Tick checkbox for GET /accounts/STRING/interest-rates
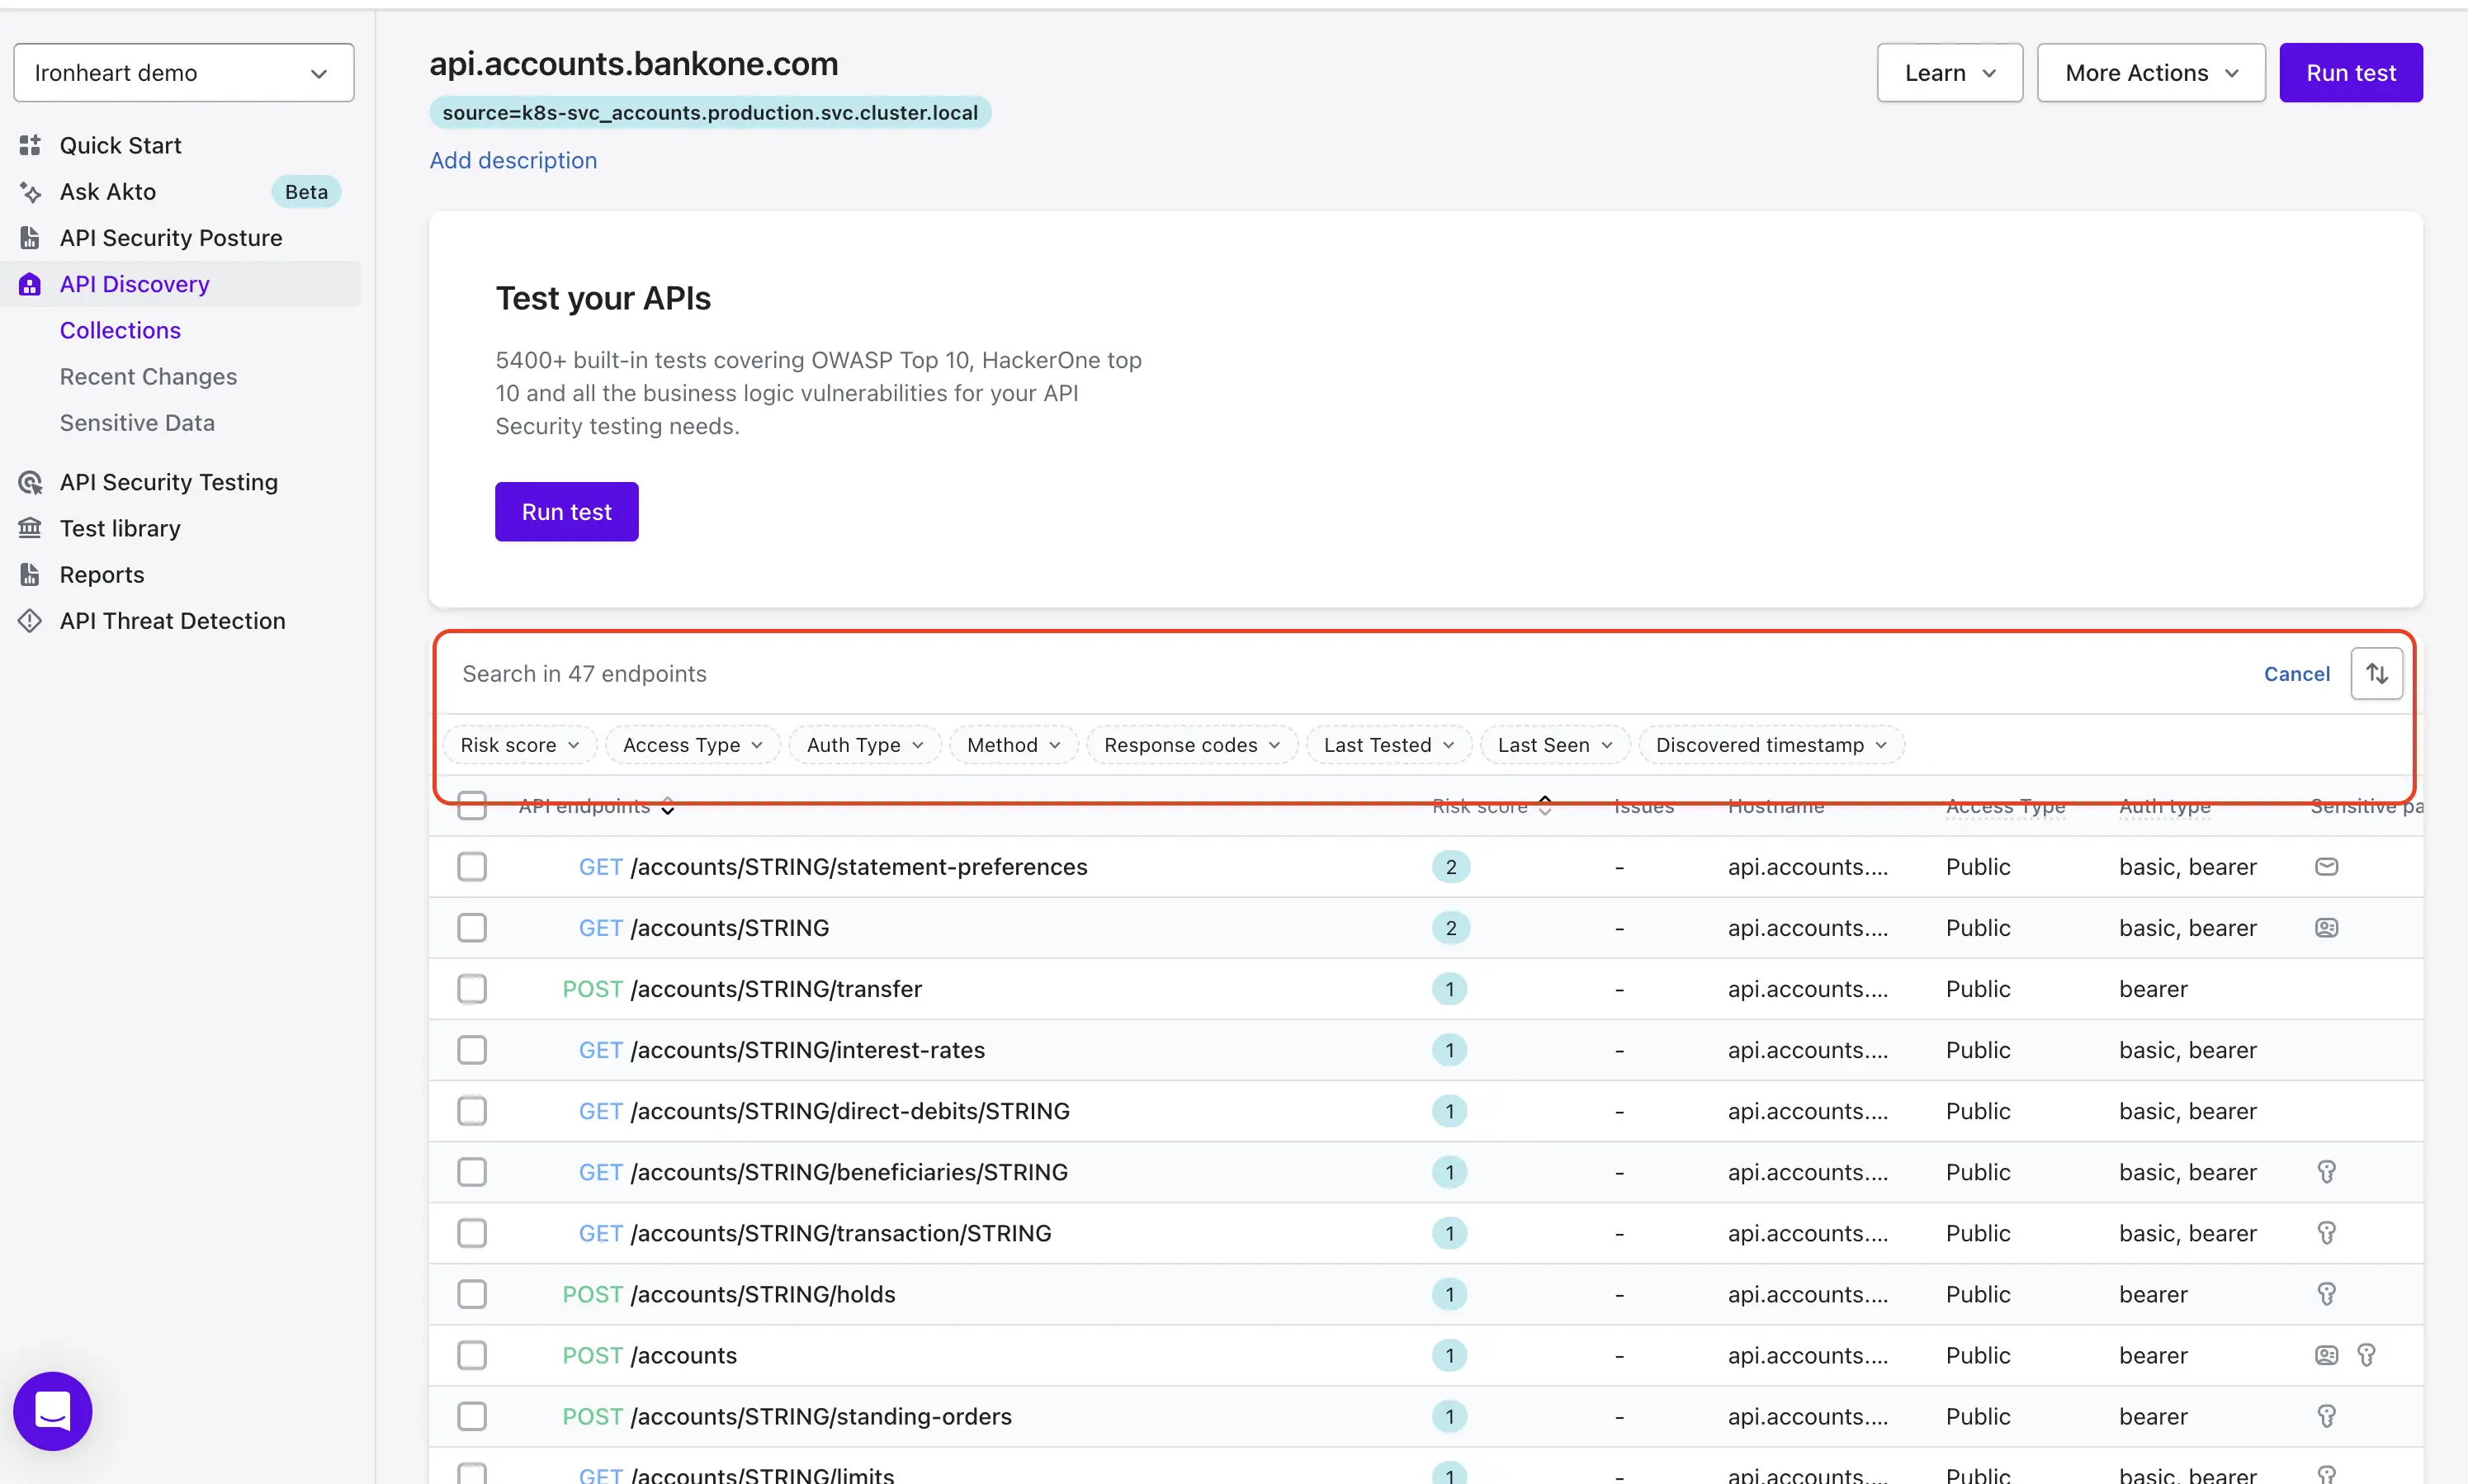The width and height of the screenshot is (2468, 1484). pyautogui.click(x=472, y=1050)
